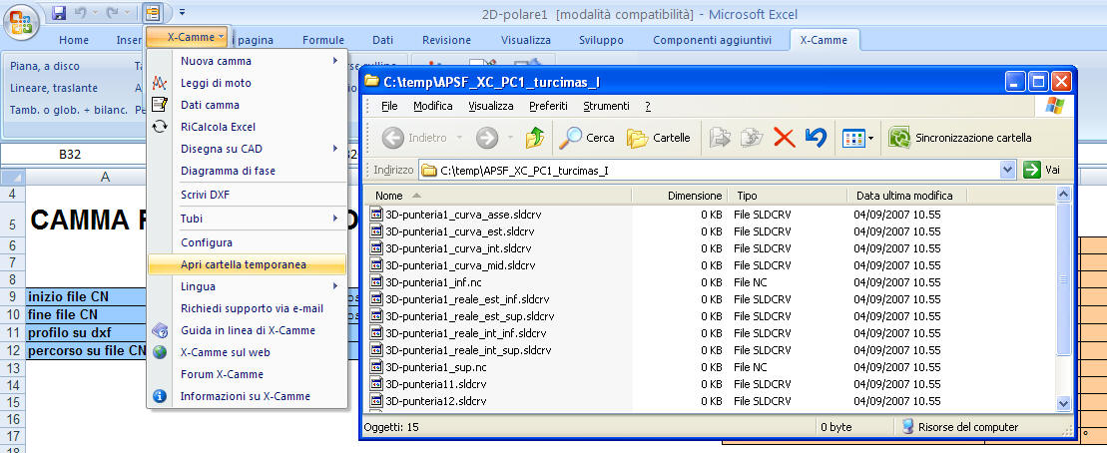Switch to the Visualizza ribbon tab

click(526, 40)
